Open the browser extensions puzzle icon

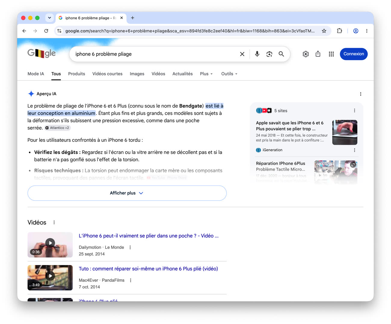(x=339, y=31)
